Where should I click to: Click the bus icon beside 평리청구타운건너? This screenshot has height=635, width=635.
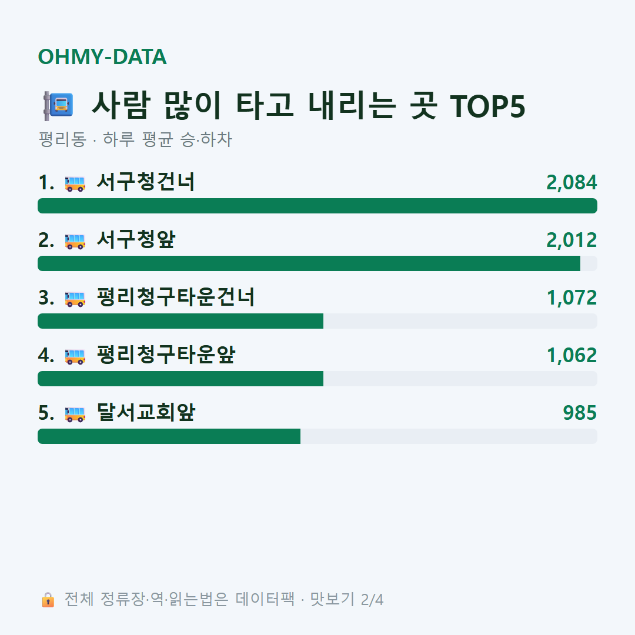click(x=75, y=299)
